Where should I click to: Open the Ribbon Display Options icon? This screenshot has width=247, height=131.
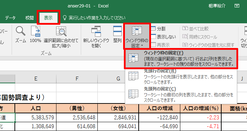click(x=237, y=6)
